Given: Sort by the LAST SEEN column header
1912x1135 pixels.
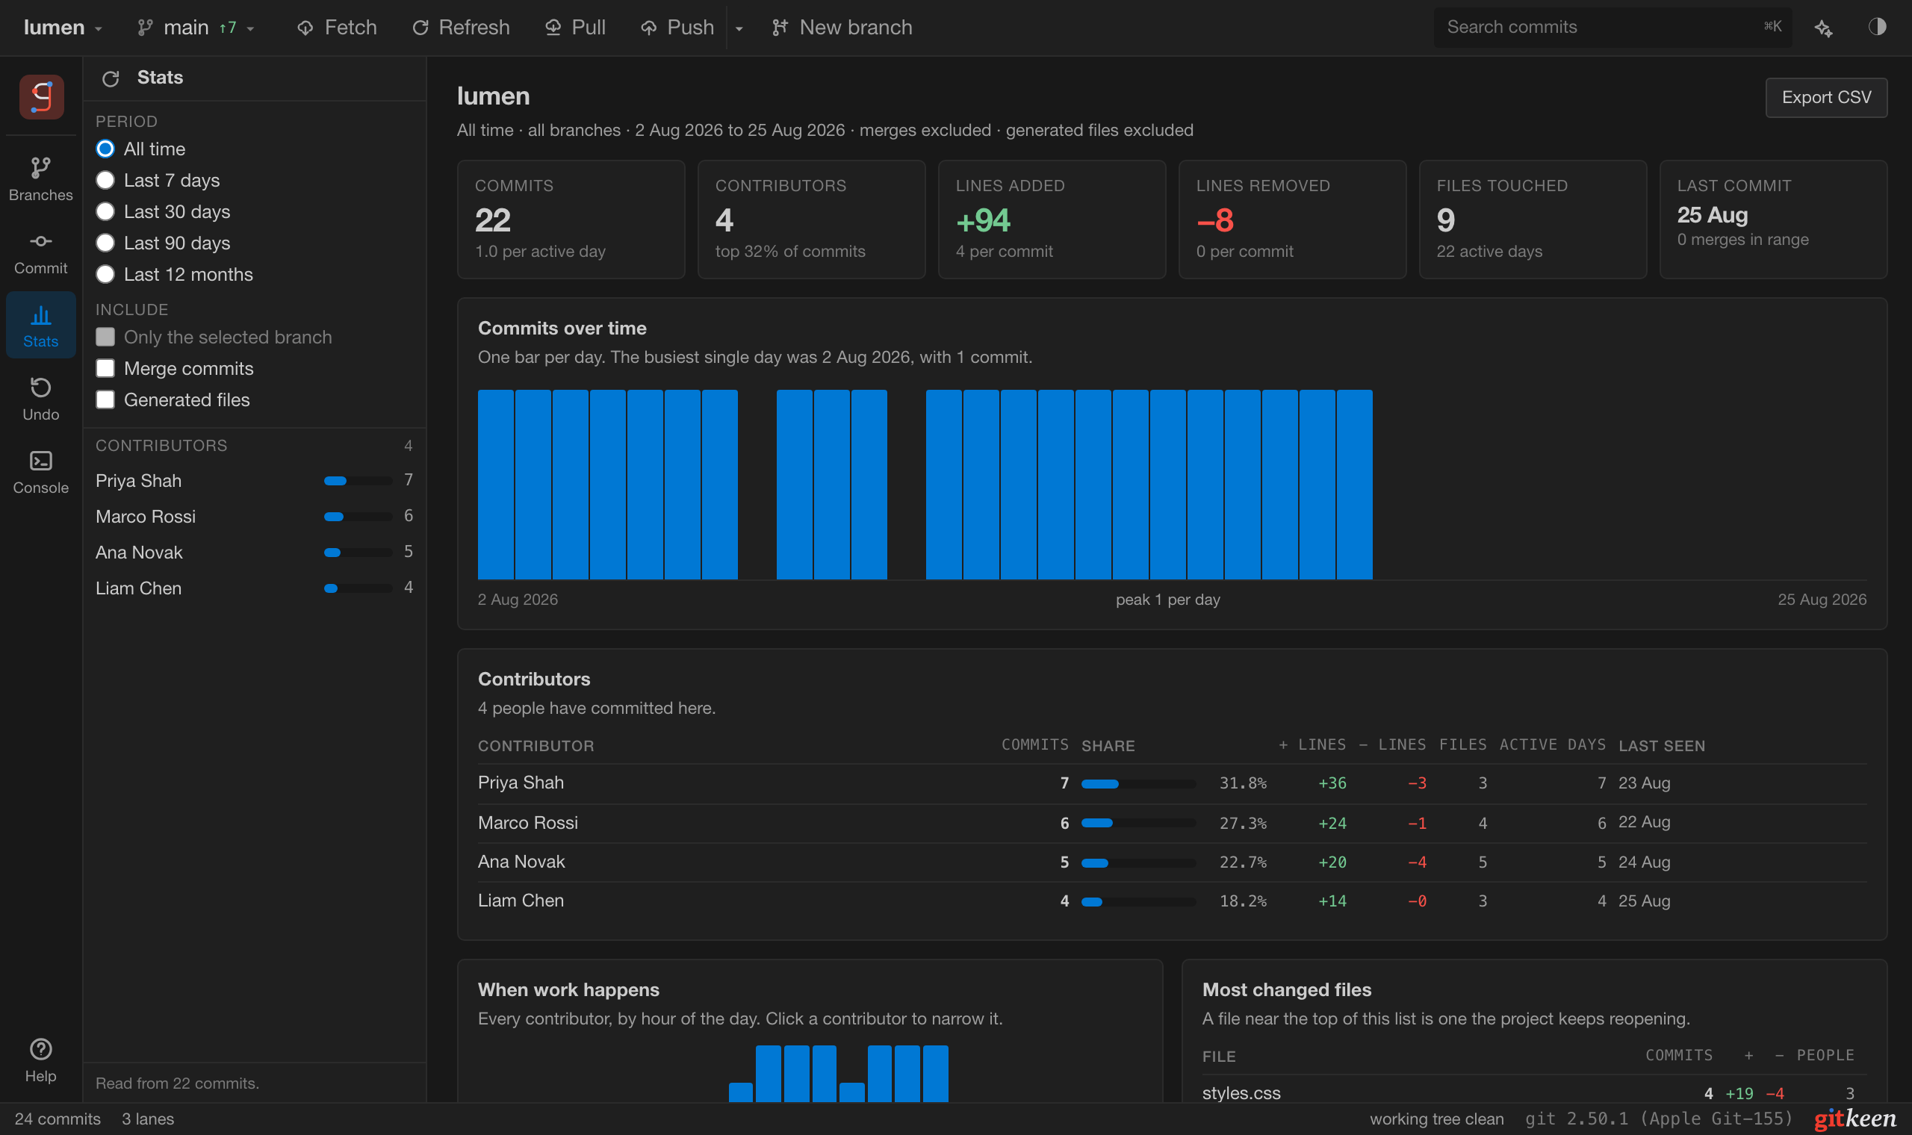Looking at the screenshot, I should tap(1661, 746).
